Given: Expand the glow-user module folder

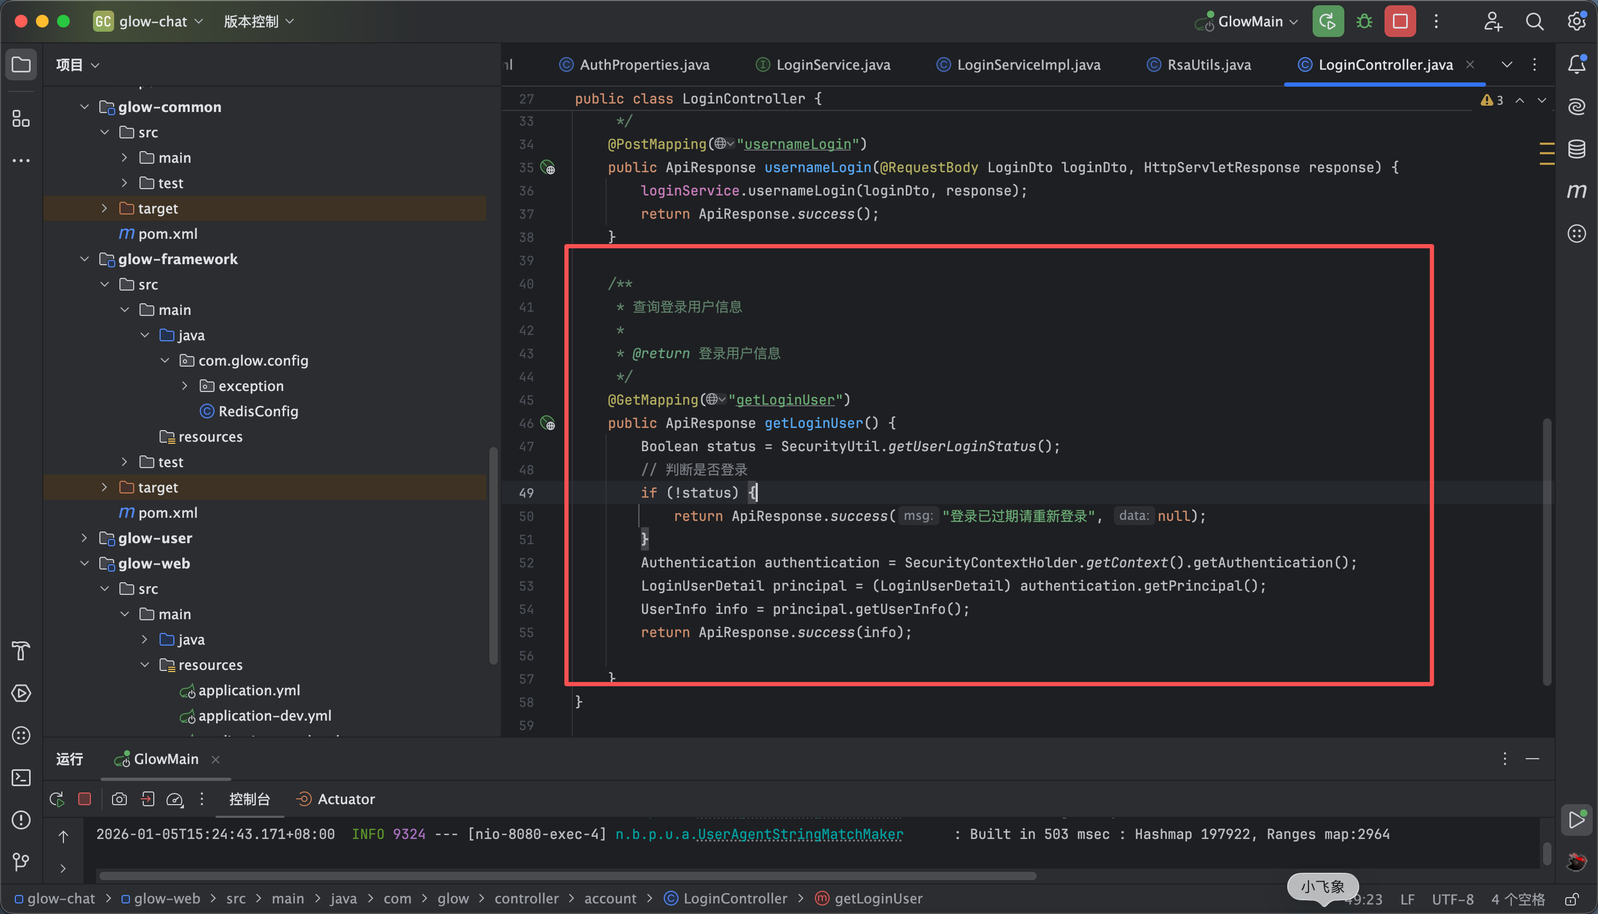Looking at the screenshot, I should point(84,538).
